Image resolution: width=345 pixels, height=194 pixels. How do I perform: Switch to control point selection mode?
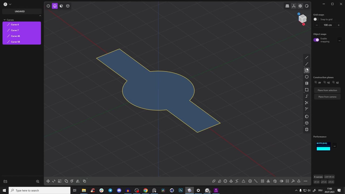coord(48,6)
